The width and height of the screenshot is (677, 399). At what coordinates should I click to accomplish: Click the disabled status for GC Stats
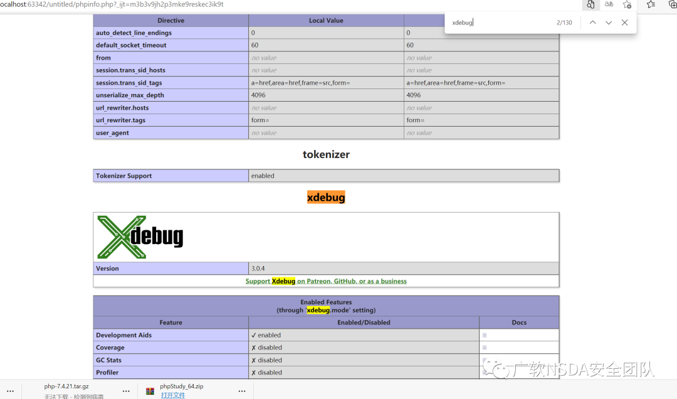click(x=266, y=360)
